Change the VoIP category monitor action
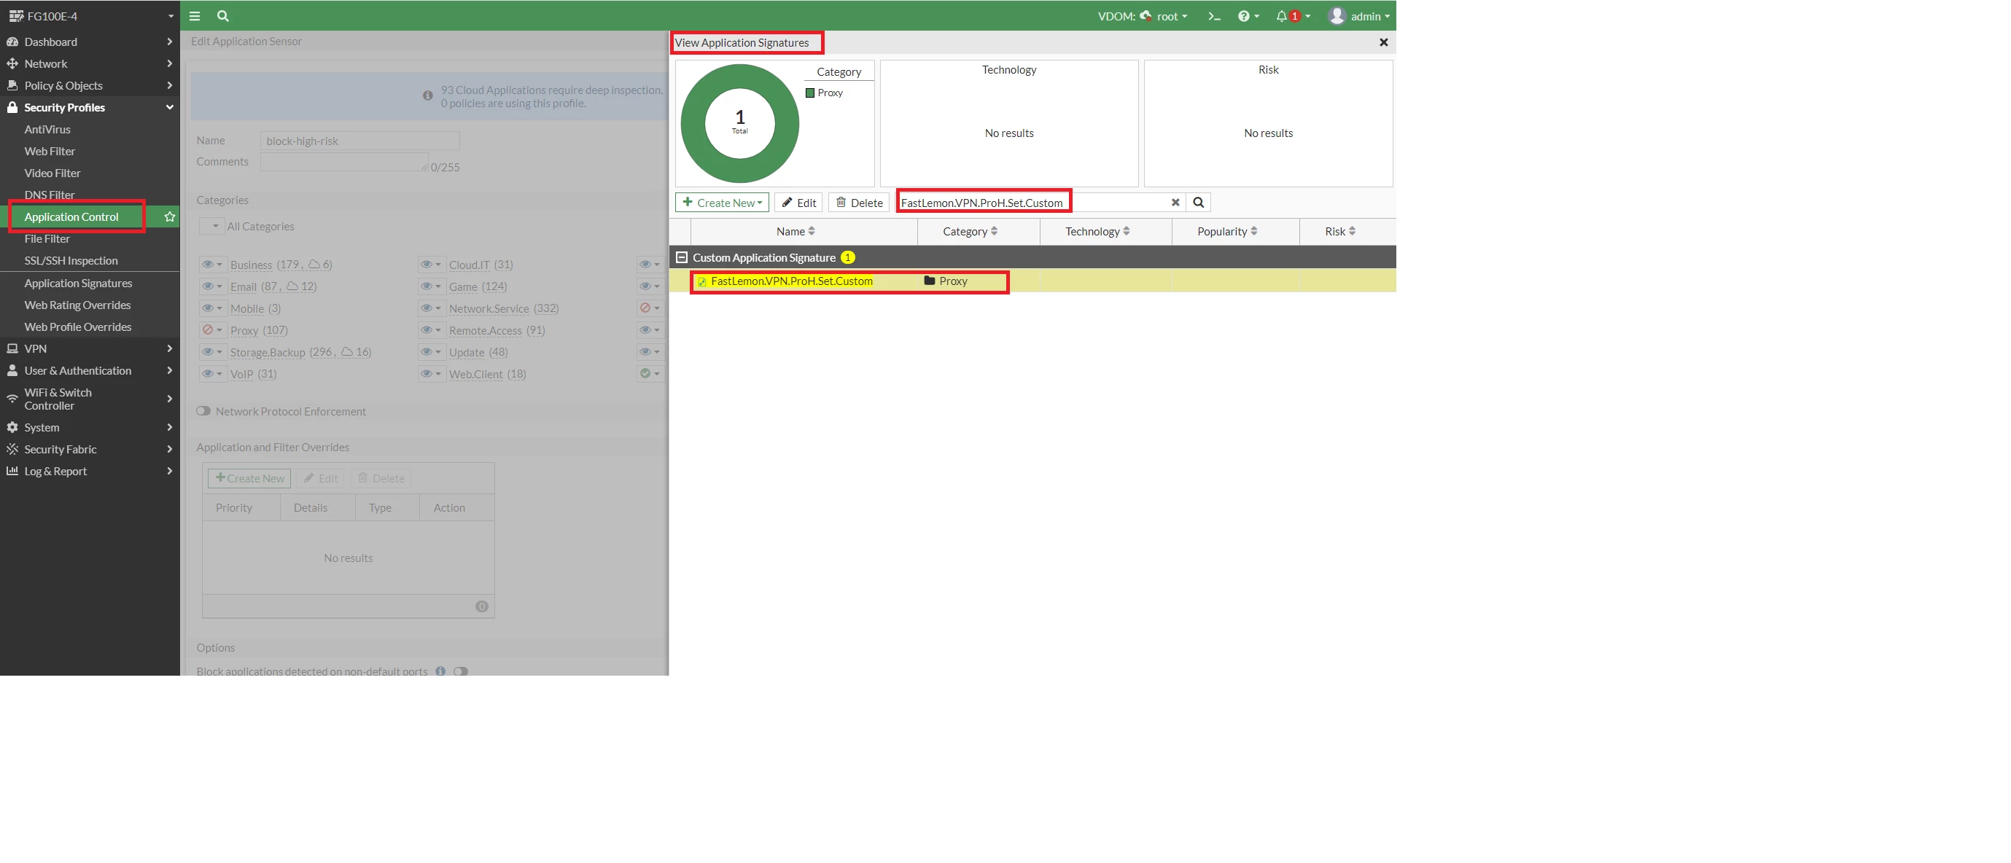 click(212, 374)
